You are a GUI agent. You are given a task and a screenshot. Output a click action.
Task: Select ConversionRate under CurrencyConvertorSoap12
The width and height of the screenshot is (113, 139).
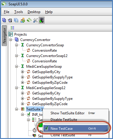[45, 61]
